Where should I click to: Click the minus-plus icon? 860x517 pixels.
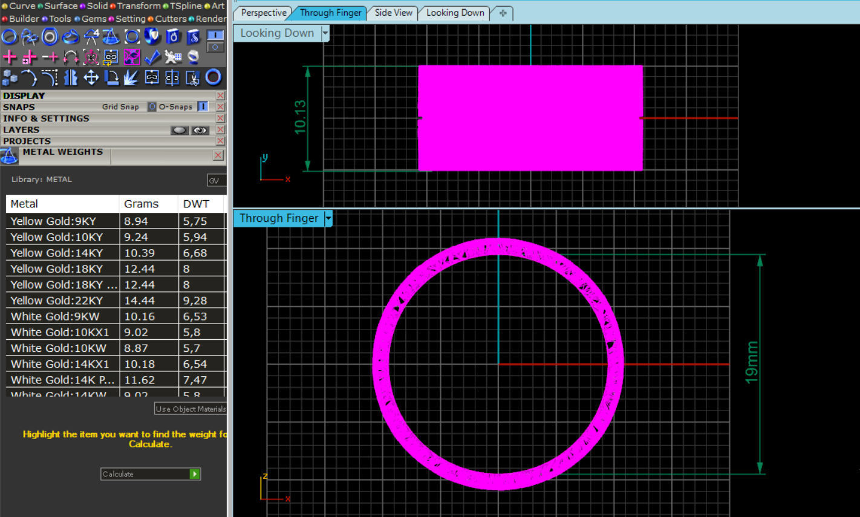click(50, 57)
